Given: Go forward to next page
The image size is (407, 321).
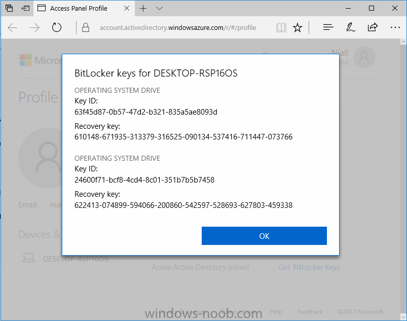Looking at the screenshot, I should (34, 27).
